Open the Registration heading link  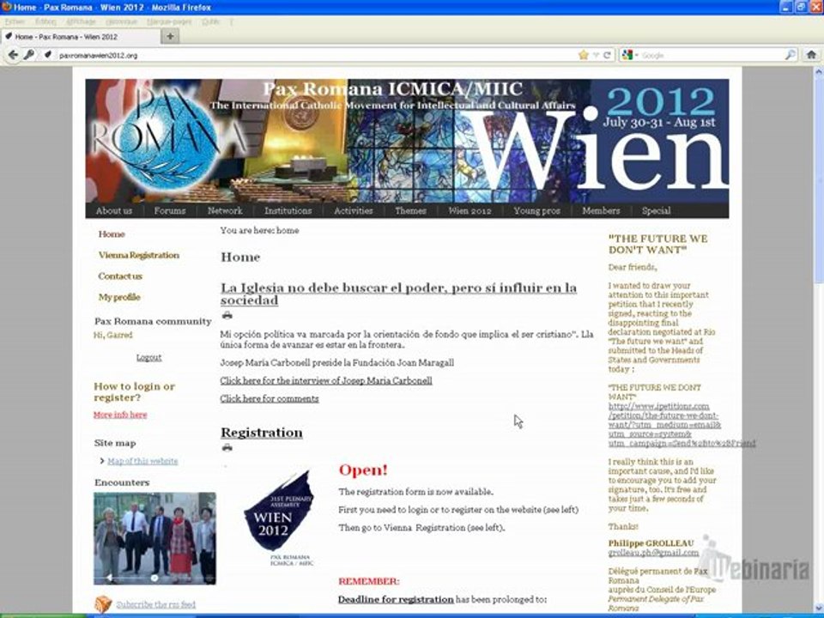coord(261,433)
